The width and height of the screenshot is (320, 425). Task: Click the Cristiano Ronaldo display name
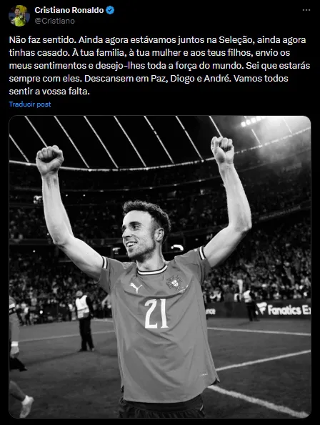[x=69, y=10]
